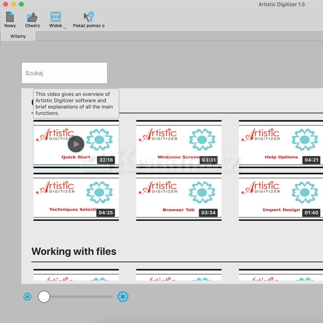Click the Szukaj search field
This screenshot has width=323, height=323.
click(x=65, y=73)
